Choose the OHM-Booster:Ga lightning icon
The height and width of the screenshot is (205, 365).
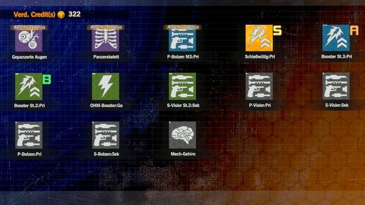[106, 87]
